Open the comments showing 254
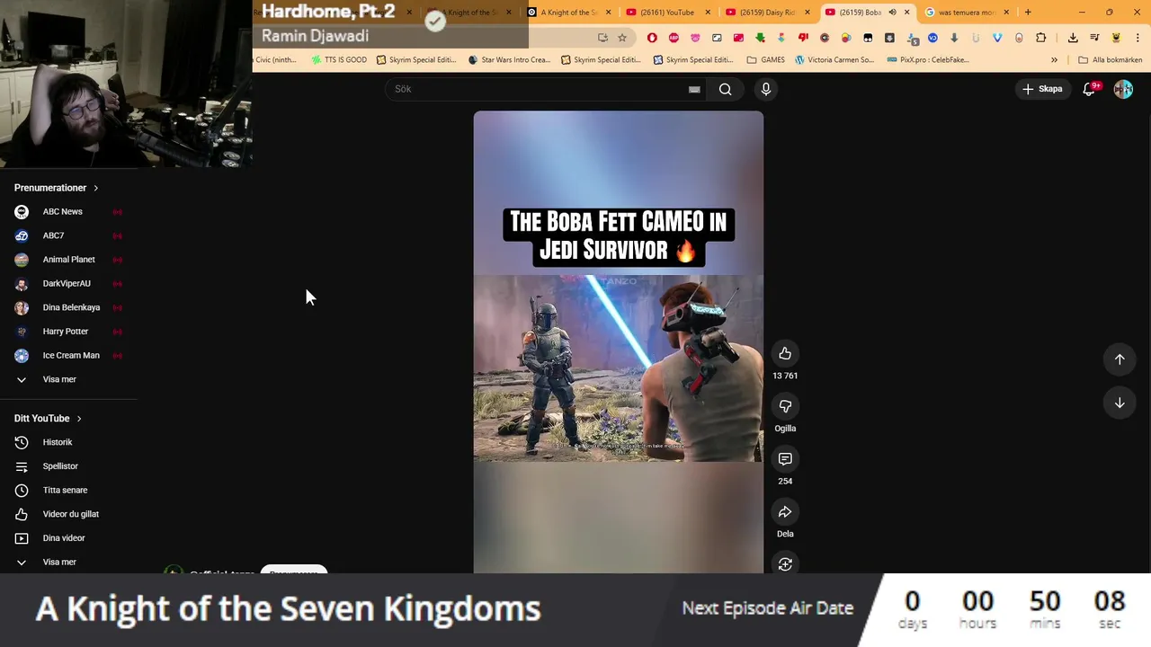 pos(785,459)
